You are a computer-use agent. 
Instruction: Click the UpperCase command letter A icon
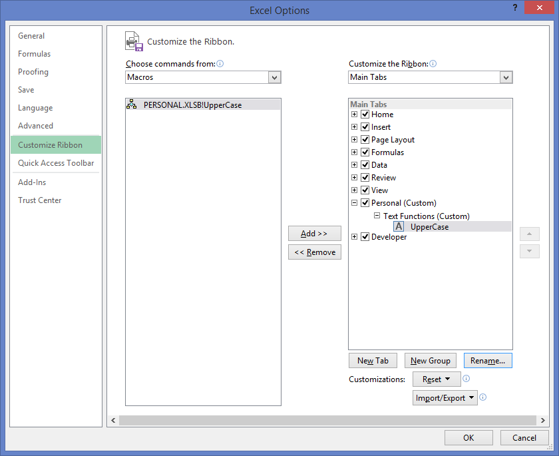[x=399, y=226]
